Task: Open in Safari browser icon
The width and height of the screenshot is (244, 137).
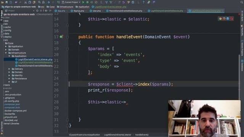Action: (228, 19)
